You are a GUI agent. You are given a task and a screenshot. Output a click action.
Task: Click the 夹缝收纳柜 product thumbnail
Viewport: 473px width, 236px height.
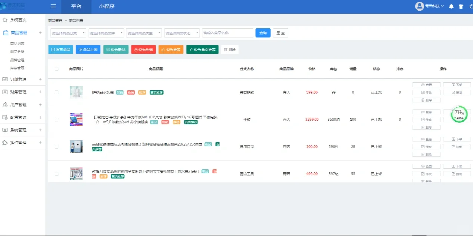tap(76, 147)
